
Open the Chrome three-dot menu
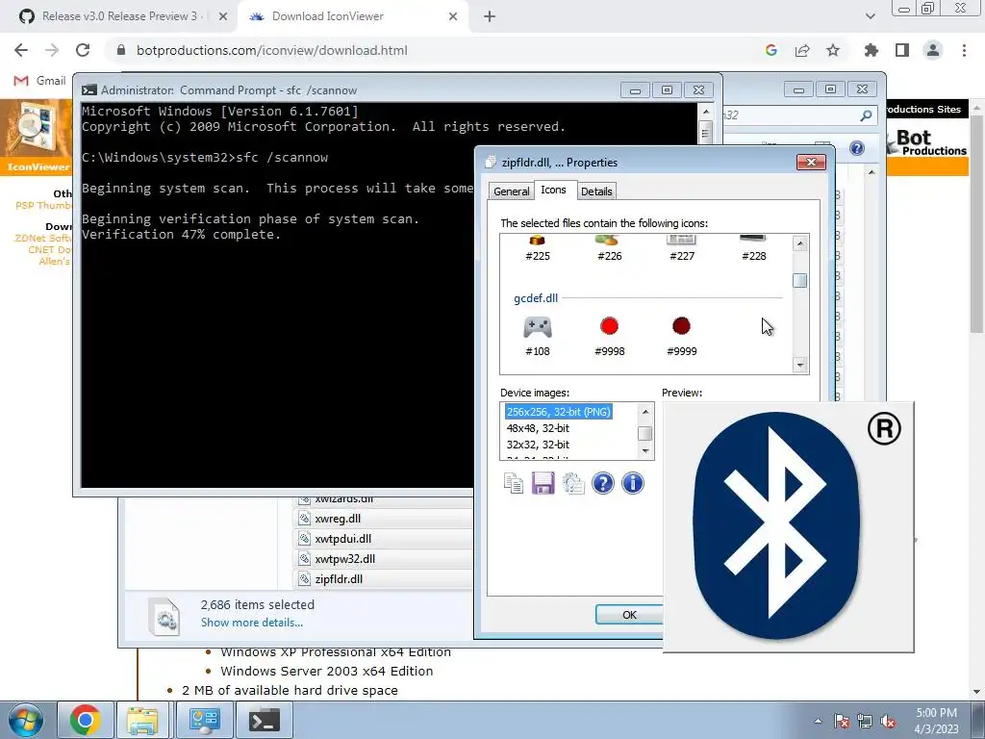(x=964, y=50)
